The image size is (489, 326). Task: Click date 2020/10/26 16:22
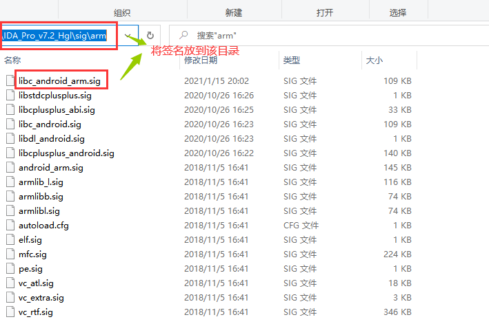click(x=219, y=153)
